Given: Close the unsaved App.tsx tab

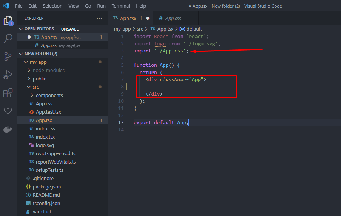Looking at the screenshot, I should (147, 18).
